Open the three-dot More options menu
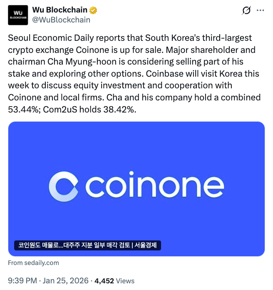 point(261,10)
